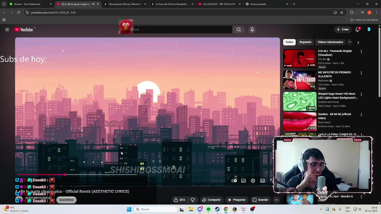Viewport: 381px width, 214px height.
Task: Open more actions ellipsis below the video
Action: click(276, 200)
